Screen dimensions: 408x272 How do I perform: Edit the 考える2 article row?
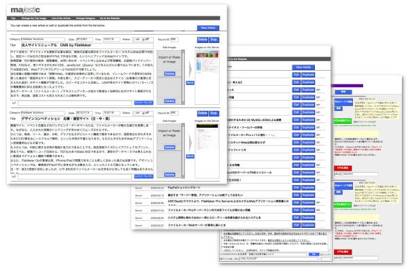296,82
